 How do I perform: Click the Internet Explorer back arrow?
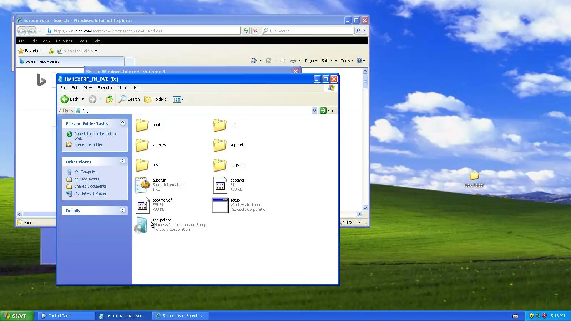pyautogui.click(x=22, y=31)
